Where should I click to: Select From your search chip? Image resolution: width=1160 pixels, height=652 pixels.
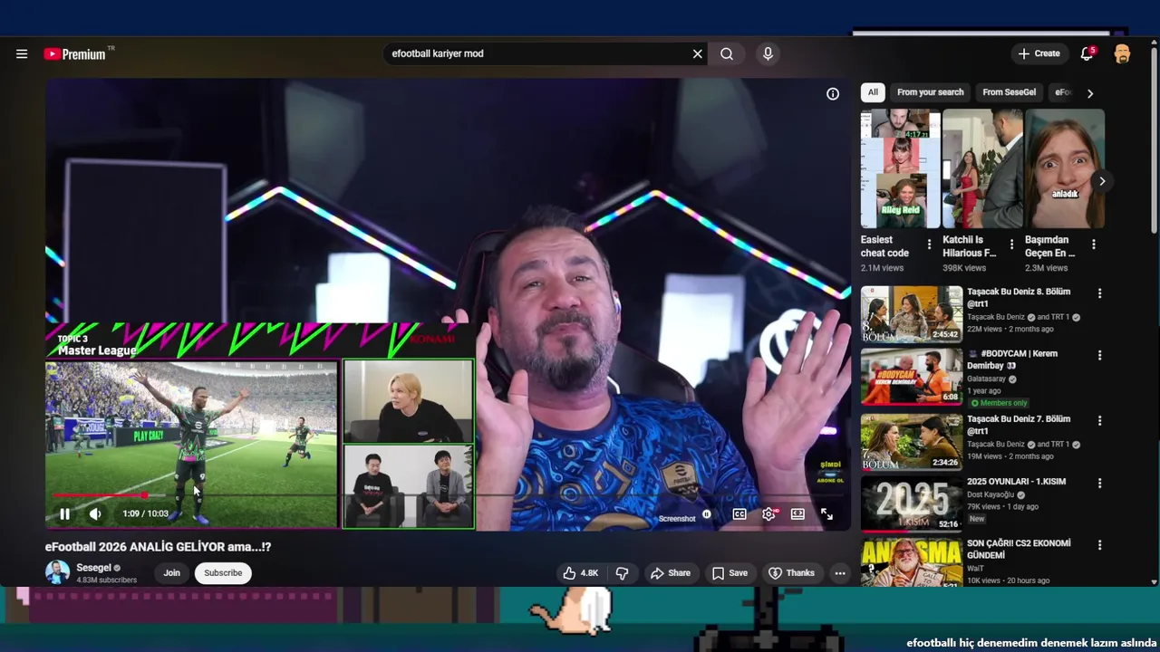coord(931,92)
